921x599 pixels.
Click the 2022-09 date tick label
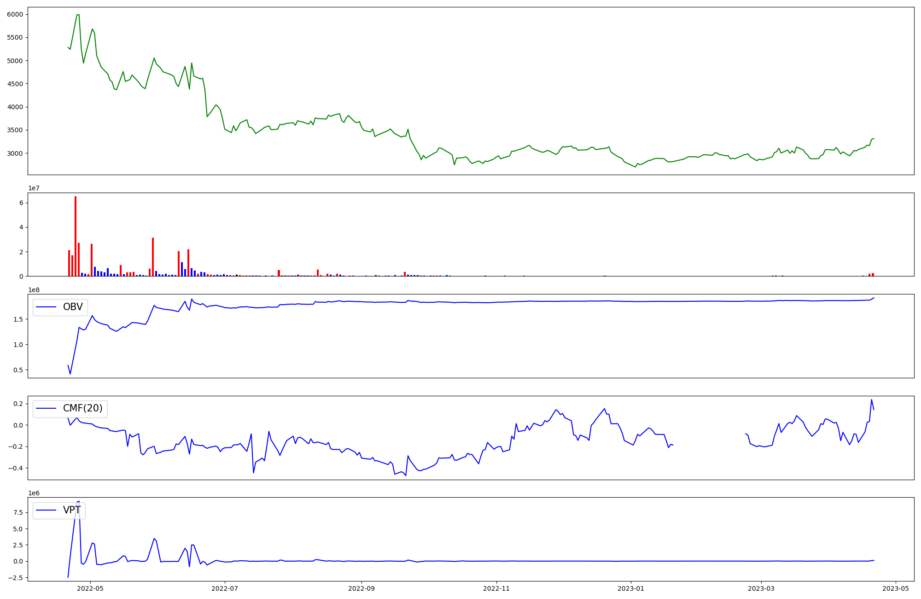pyautogui.click(x=361, y=588)
